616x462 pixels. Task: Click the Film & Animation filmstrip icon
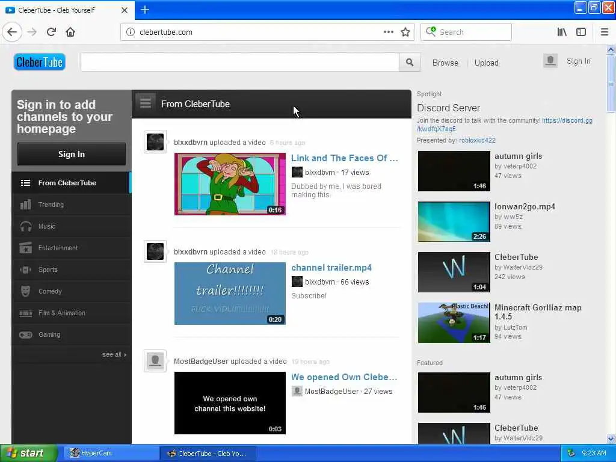click(x=25, y=313)
